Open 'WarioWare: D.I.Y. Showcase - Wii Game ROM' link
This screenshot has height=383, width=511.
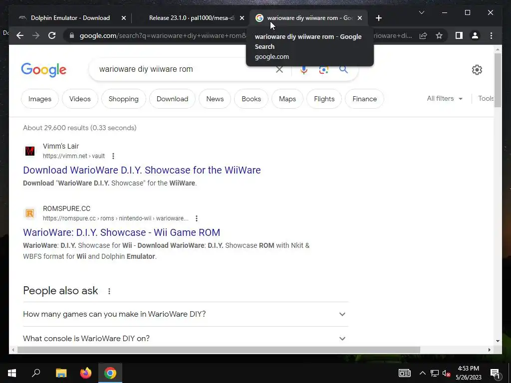[x=122, y=232]
